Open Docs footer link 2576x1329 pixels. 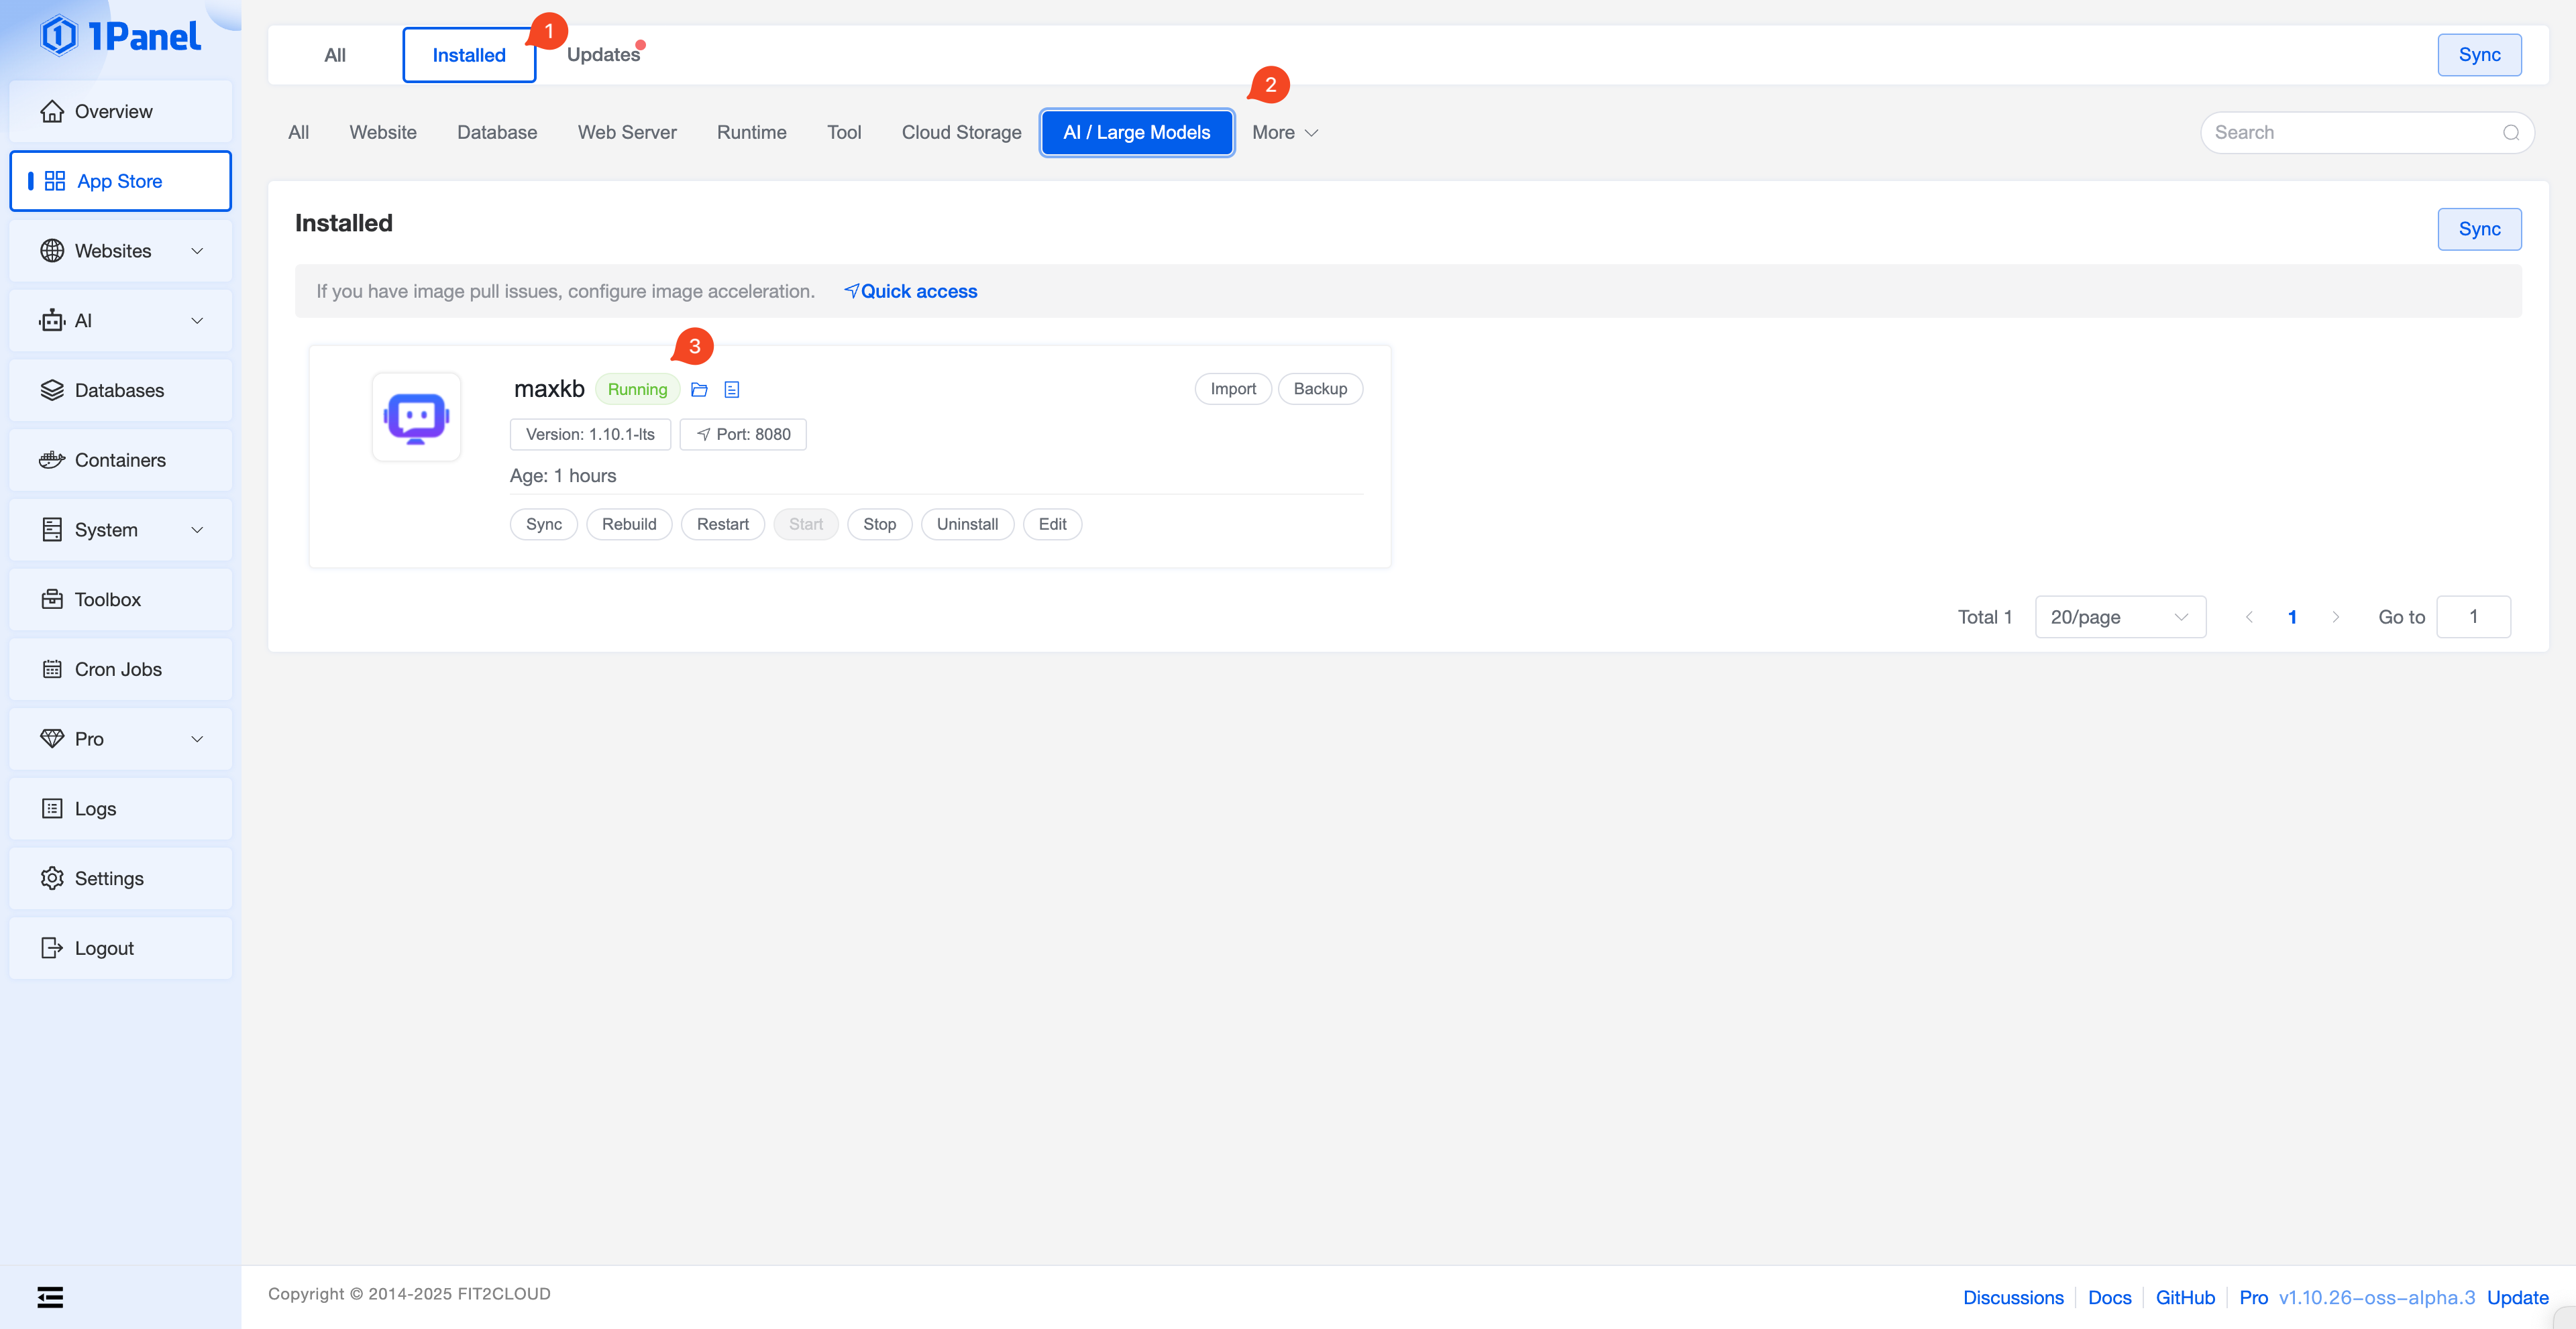[x=2109, y=1297]
